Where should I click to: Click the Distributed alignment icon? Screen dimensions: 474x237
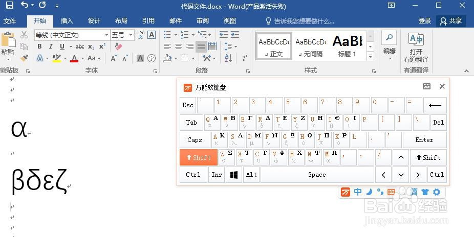[x=212, y=46]
